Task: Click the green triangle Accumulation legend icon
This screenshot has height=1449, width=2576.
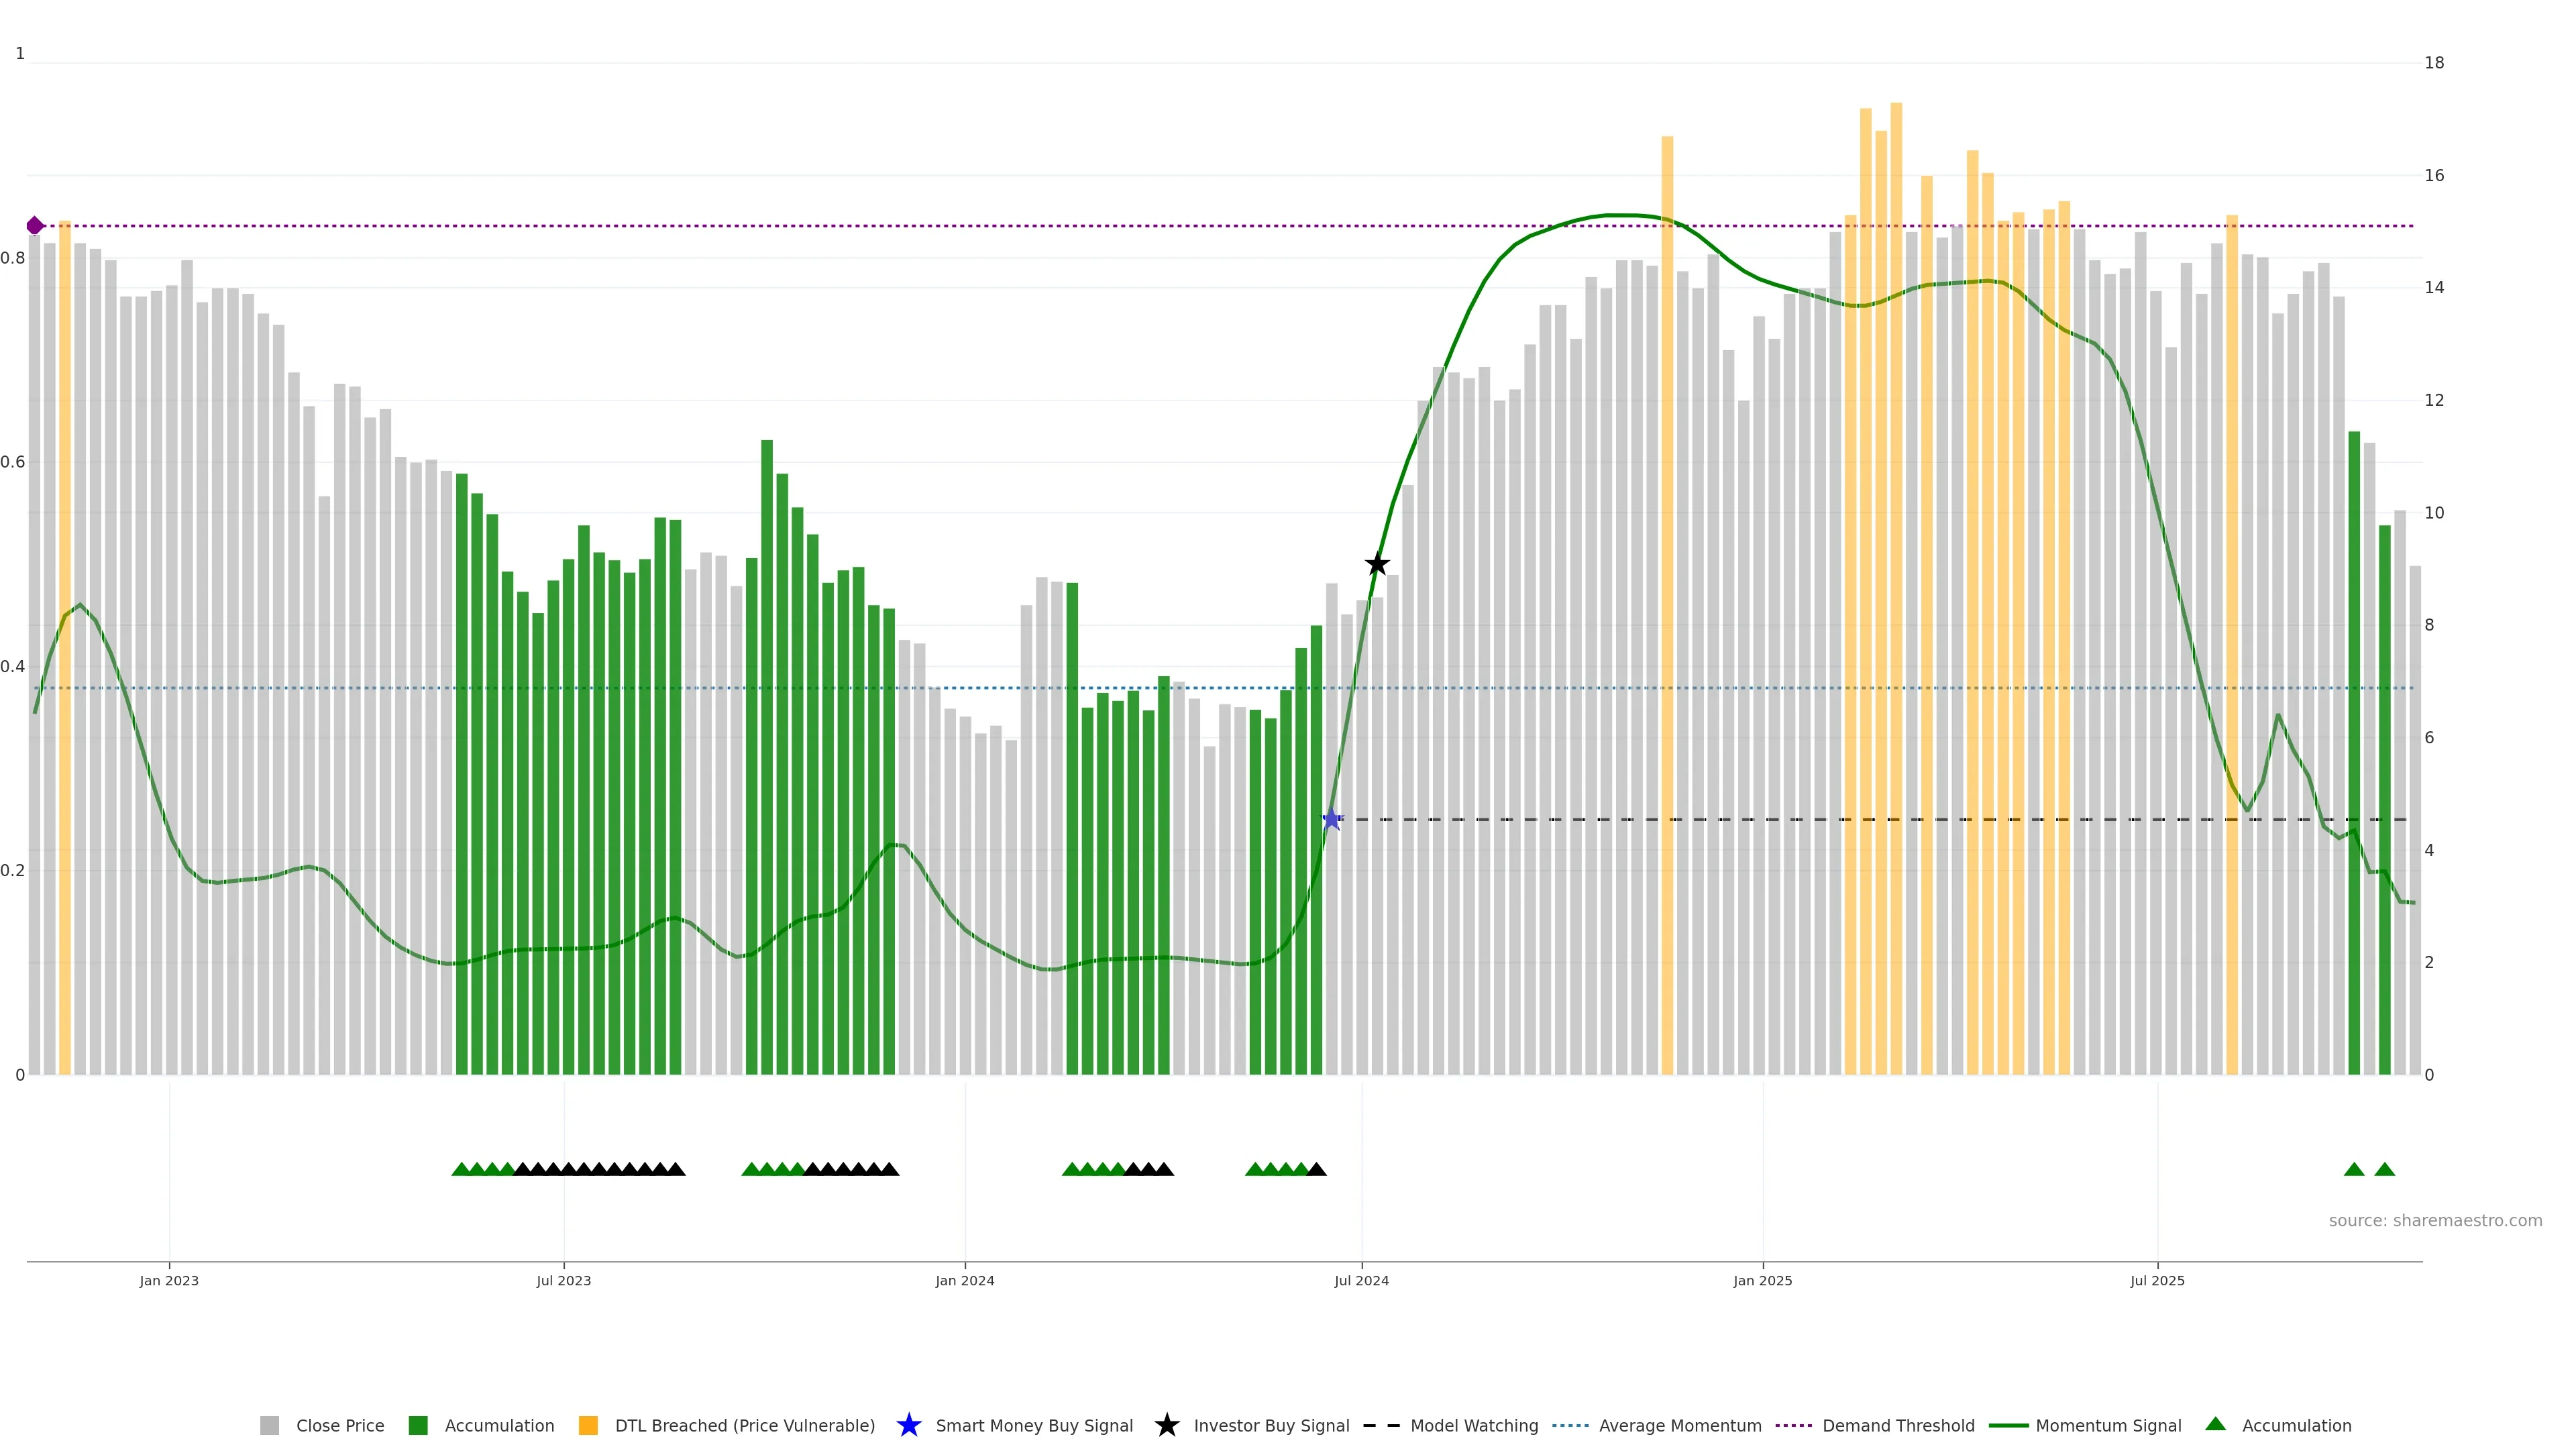Action: click(x=2215, y=1424)
